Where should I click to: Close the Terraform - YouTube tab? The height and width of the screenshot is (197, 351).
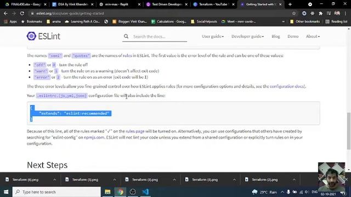pos(233,4)
